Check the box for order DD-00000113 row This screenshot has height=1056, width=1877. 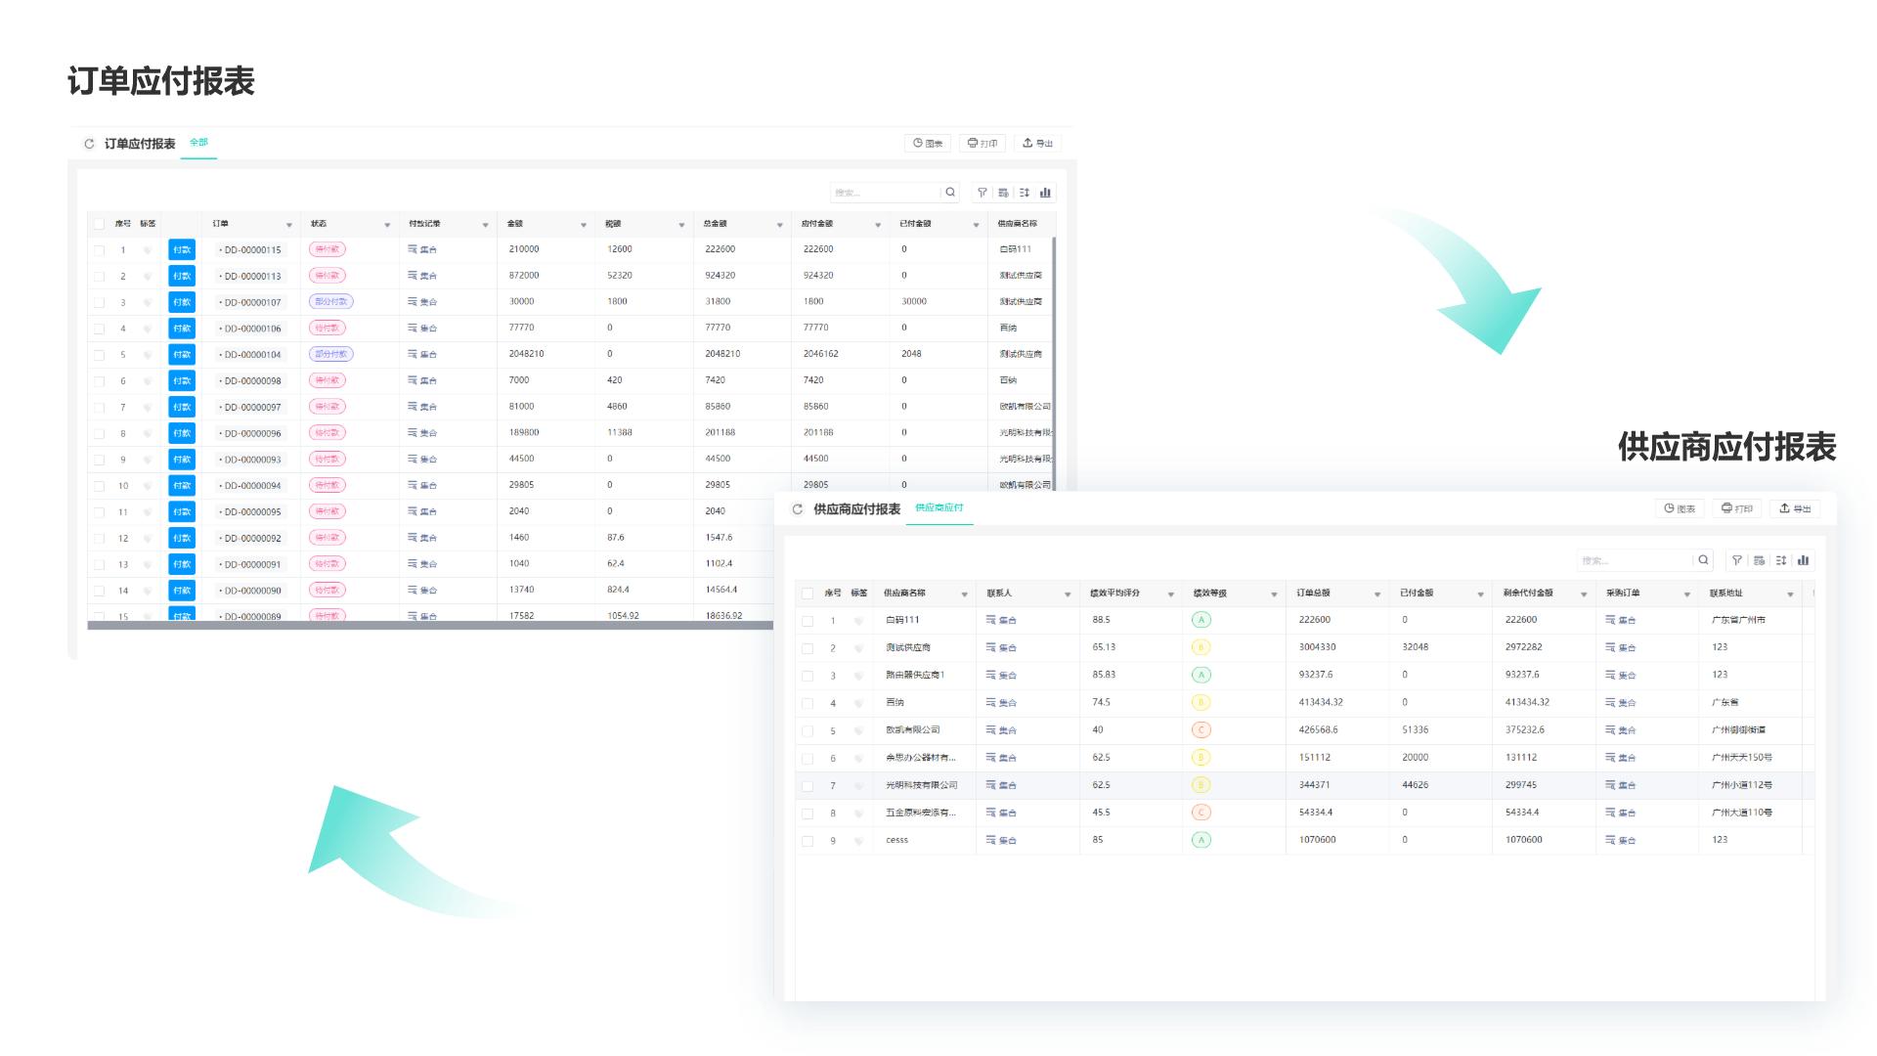99,277
